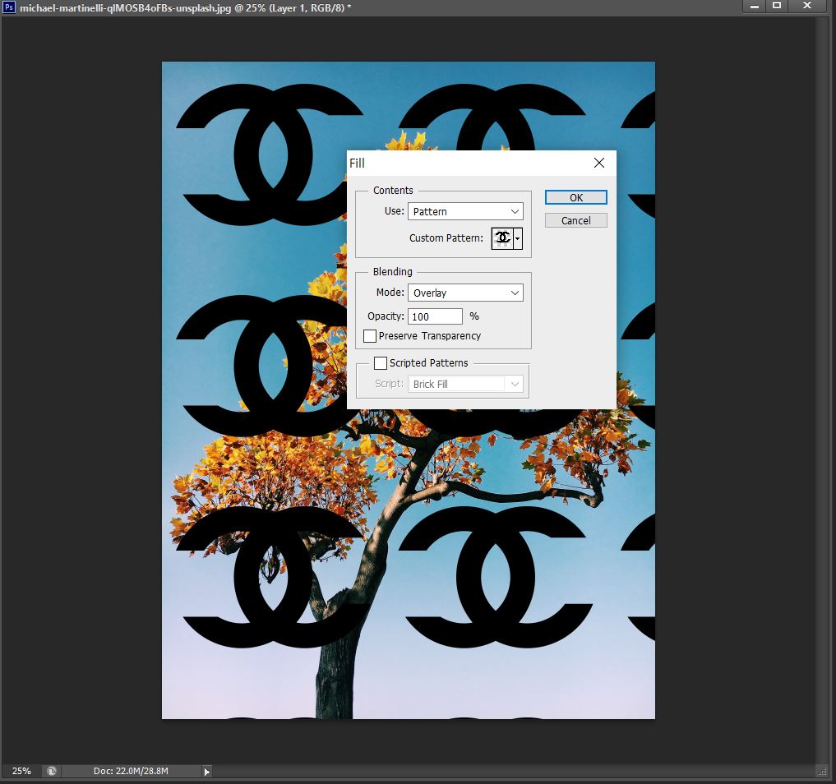The height and width of the screenshot is (784, 836).
Task: Click the Photoshop Ps icon in title bar
Action: (x=9, y=7)
